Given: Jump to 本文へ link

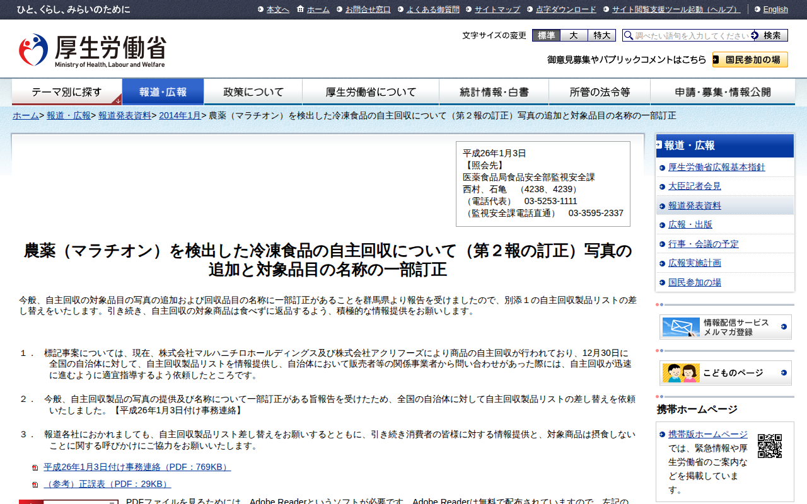Looking at the screenshot, I should coord(277,9).
